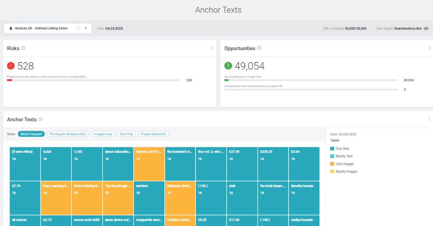Click the Opportunities help question-mark icon

[x=259, y=48]
